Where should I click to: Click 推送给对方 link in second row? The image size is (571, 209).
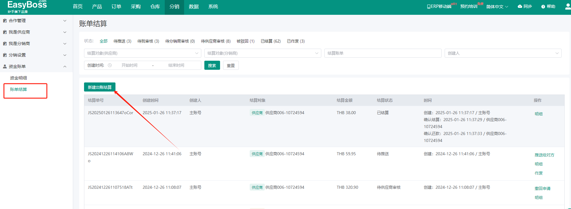(544, 155)
